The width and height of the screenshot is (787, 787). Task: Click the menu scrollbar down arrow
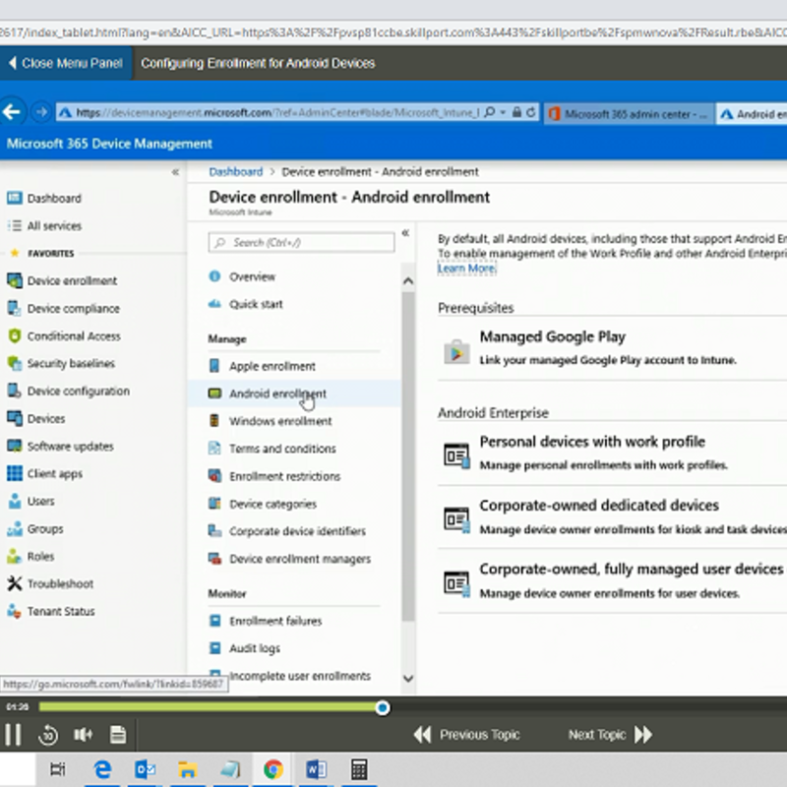click(x=408, y=679)
